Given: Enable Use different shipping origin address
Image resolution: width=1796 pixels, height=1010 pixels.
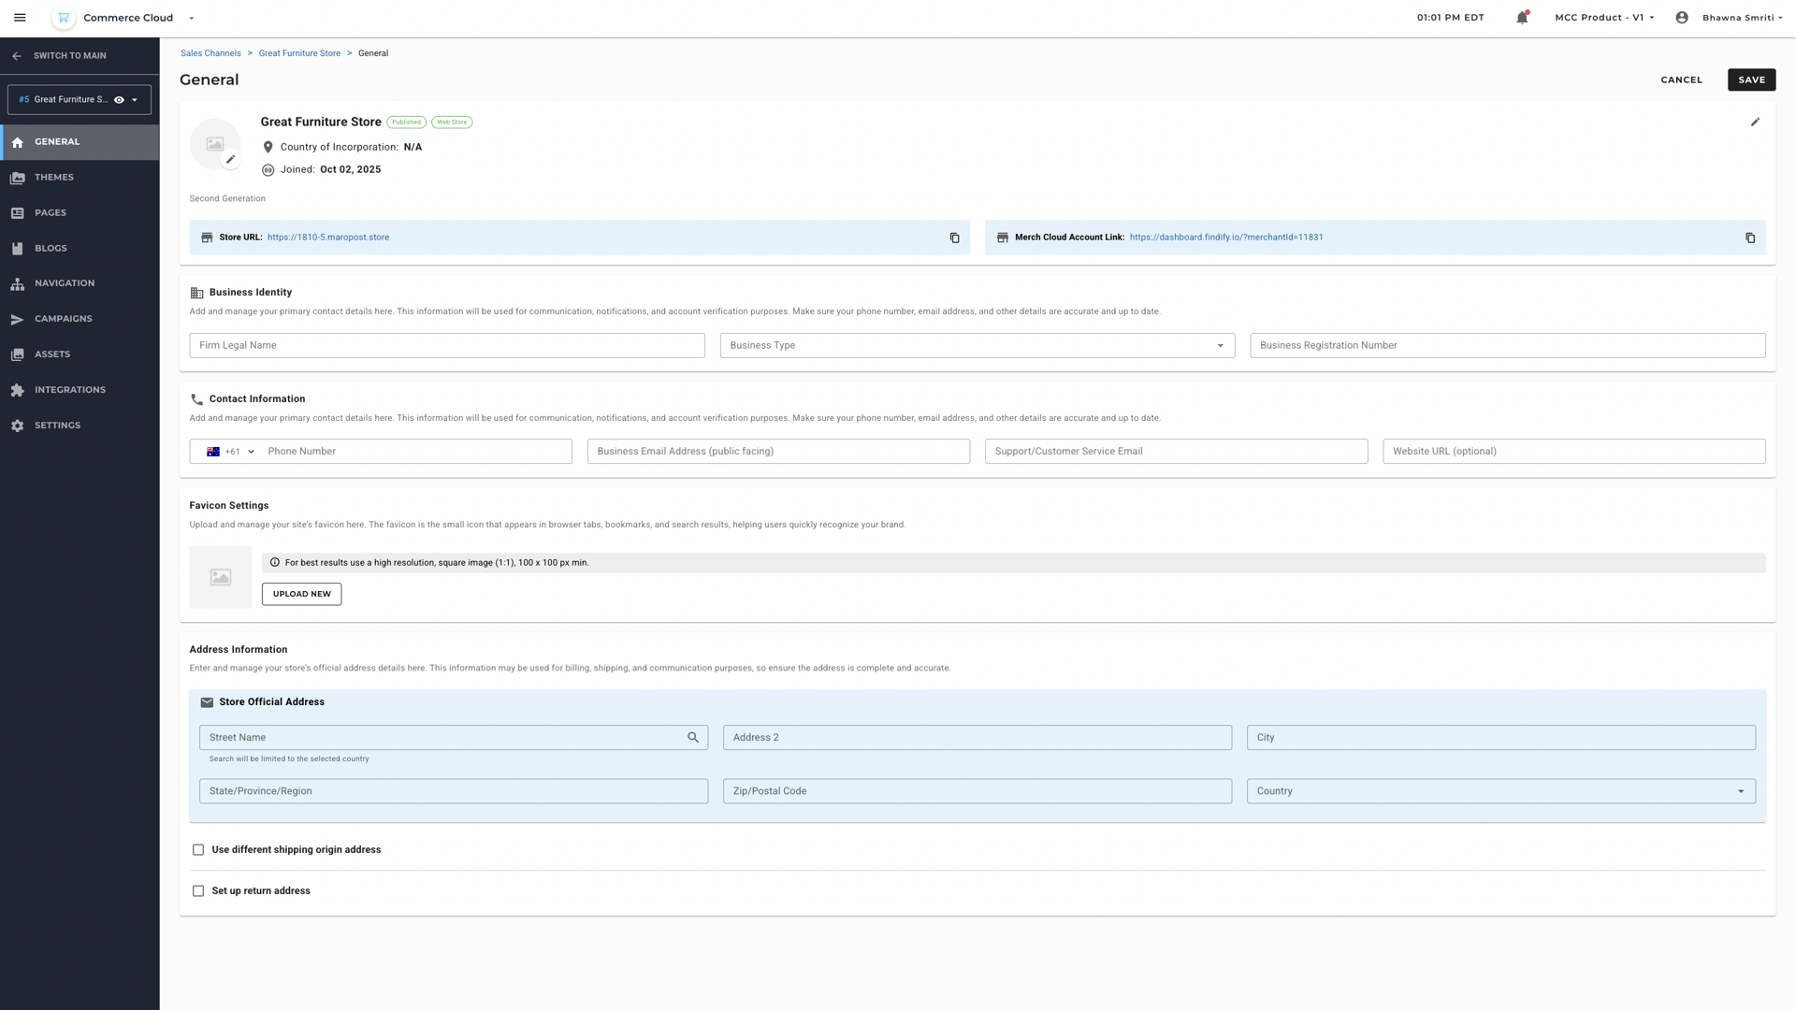Looking at the screenshot, I should 198,850.
